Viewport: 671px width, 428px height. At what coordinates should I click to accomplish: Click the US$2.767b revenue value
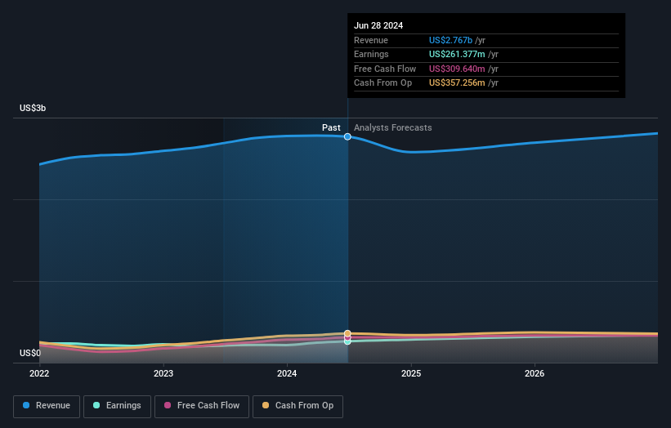click(450, 40)
